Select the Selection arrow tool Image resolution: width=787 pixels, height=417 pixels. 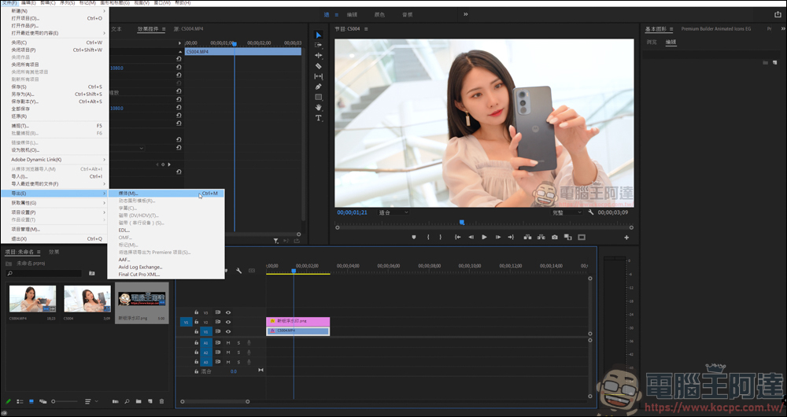point(318,35)
